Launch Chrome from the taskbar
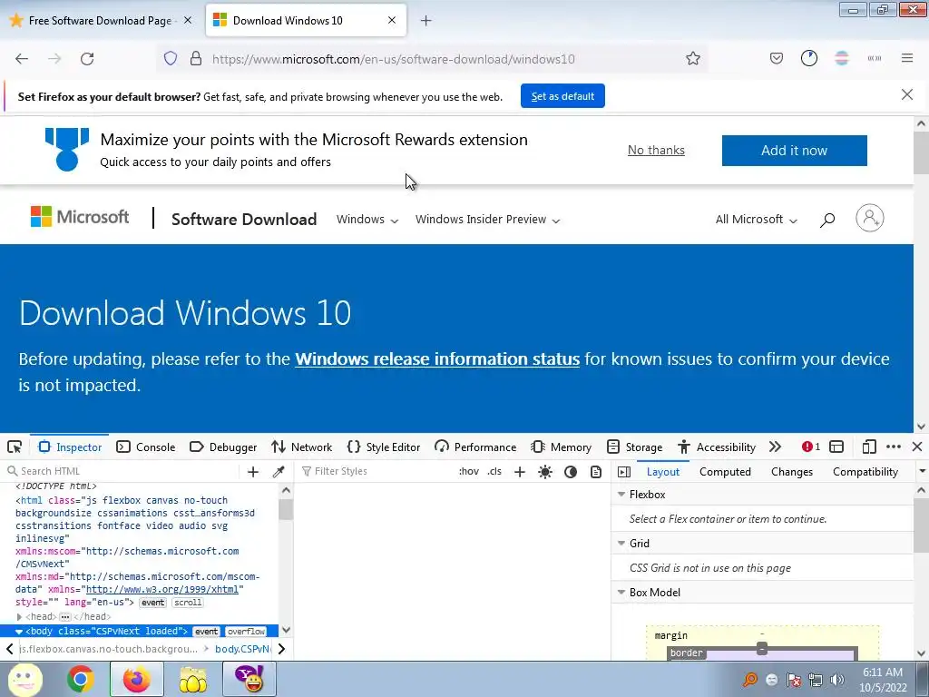Screen dimensions: 929x697 pyautogui.click(x=81, y=679)
